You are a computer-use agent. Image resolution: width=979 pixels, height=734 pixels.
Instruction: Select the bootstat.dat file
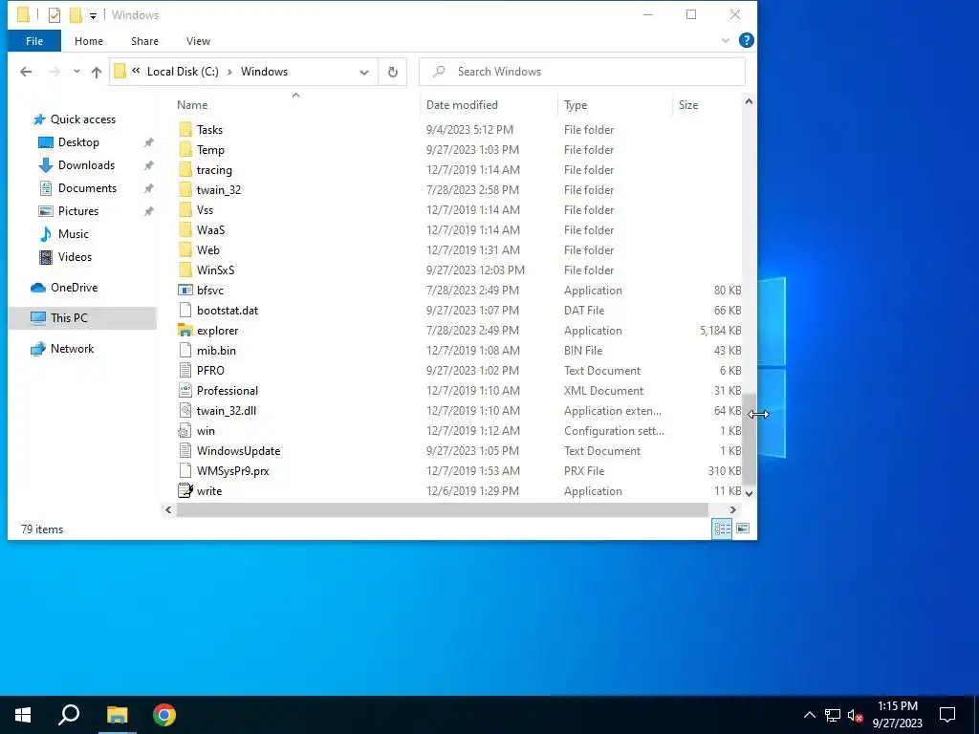(x=457, y=311)
